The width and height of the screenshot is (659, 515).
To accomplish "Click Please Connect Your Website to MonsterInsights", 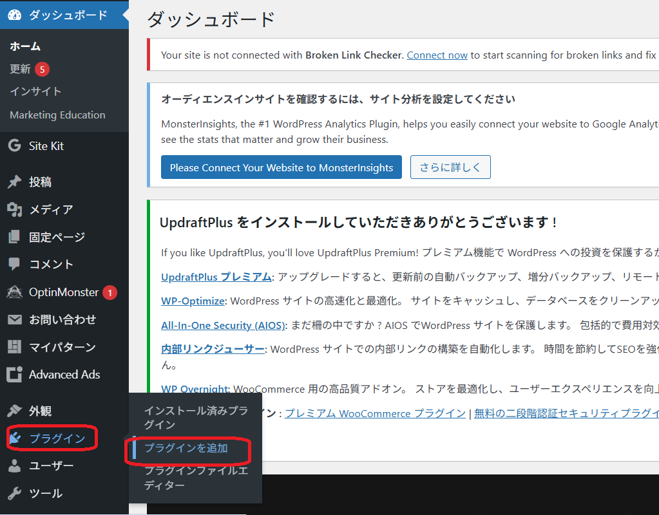I will coord(281,167).
